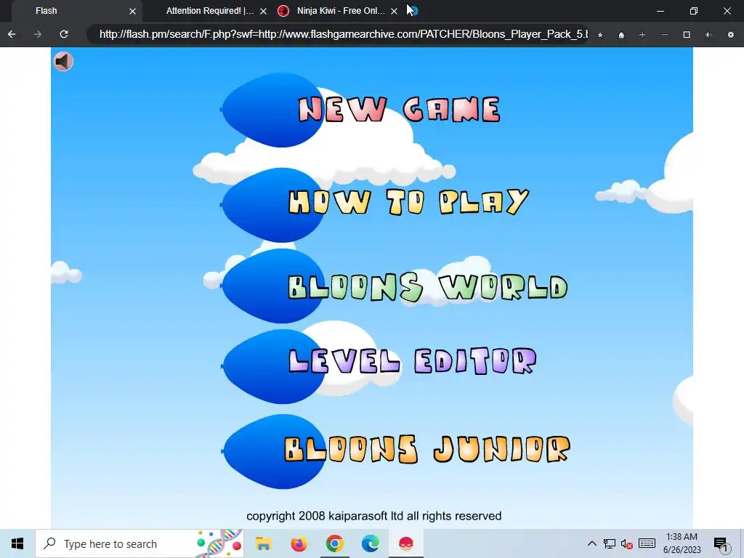Open Bloons Junior
The image size is (744, 558).
pyautogui.click(x=427, y=449)
